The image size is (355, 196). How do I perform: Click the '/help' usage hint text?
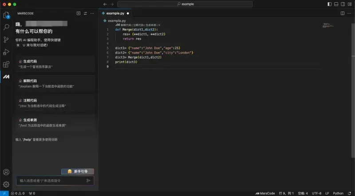coord(36,140)
